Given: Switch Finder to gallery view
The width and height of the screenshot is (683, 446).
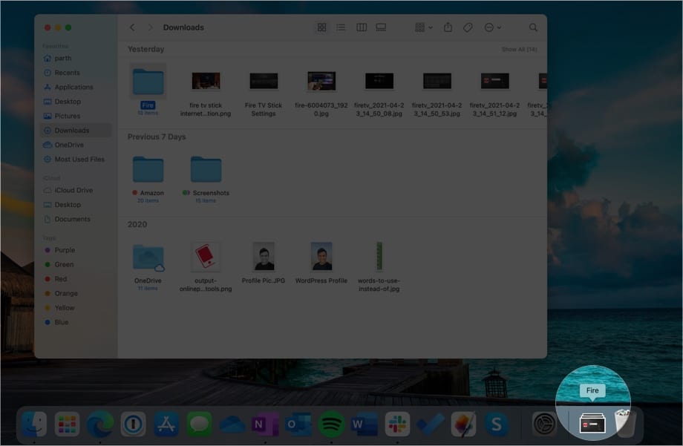Looking at the screenshot, I should tap(381, 27).
